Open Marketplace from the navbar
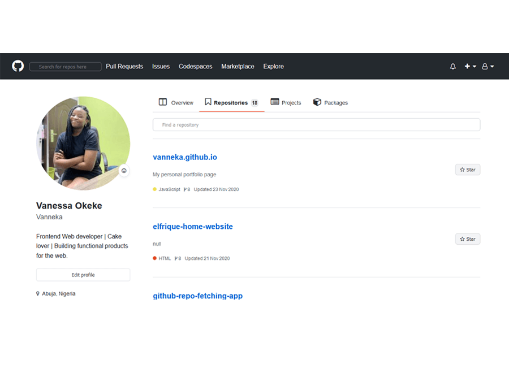The width and height of the screenshot is (509, 373). (x=238, y=67)
